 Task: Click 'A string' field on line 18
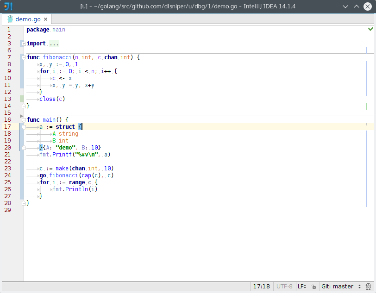coord(65,134)
